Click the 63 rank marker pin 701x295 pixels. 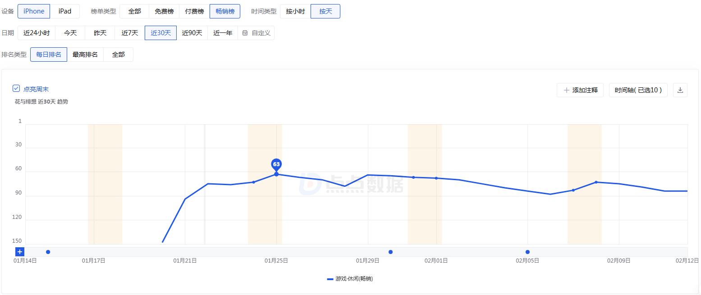click(x=276, y=164)
